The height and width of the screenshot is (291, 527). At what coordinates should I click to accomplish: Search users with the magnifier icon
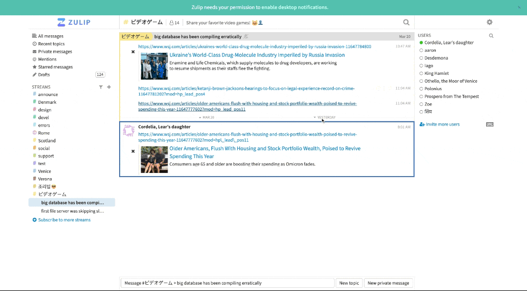coord(491,36)
